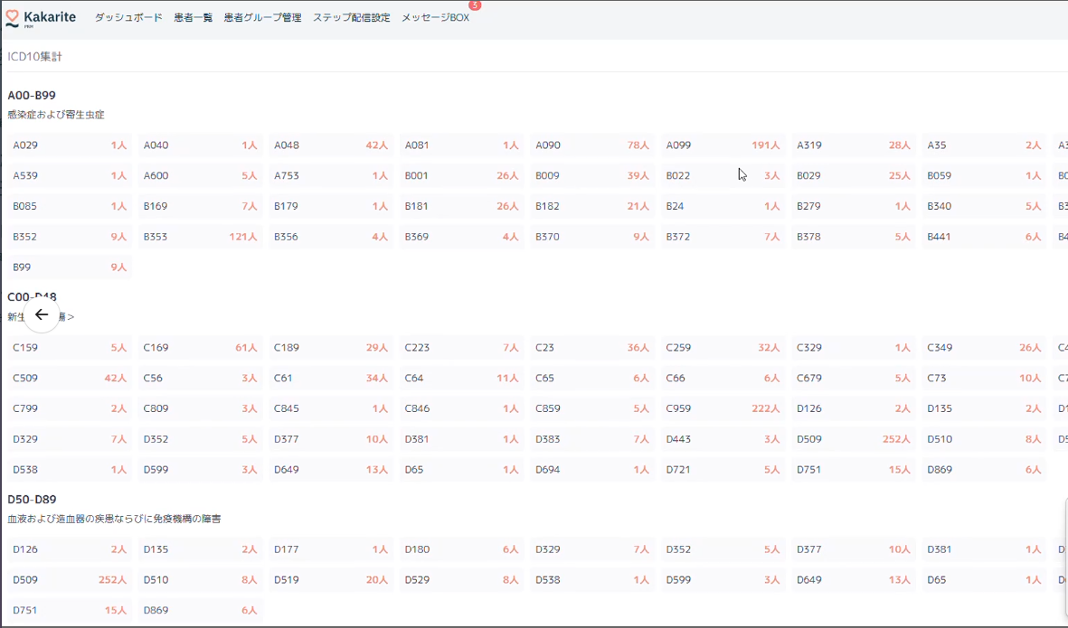Select the D180 code cell
Screen dimensions: 1068x628
pyautogui.click(x=462, y=549)
